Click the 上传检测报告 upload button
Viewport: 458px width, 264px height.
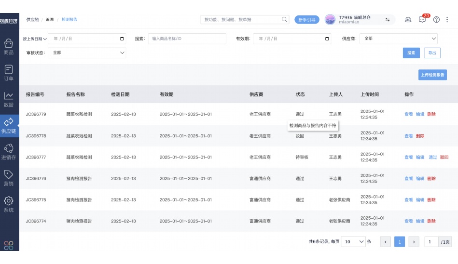pos(432,75)
